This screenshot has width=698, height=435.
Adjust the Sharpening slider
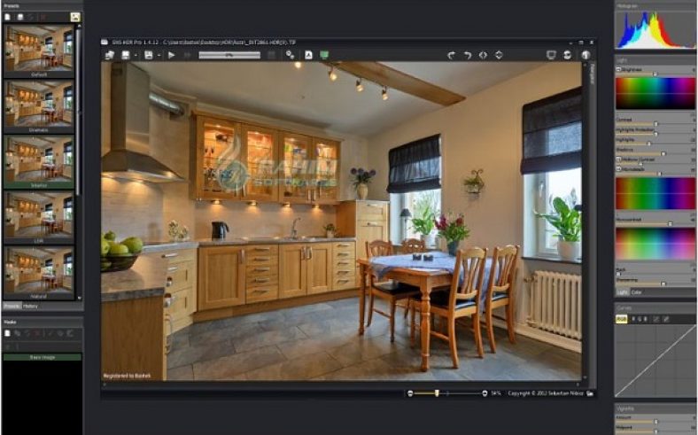tap(655, 284)
